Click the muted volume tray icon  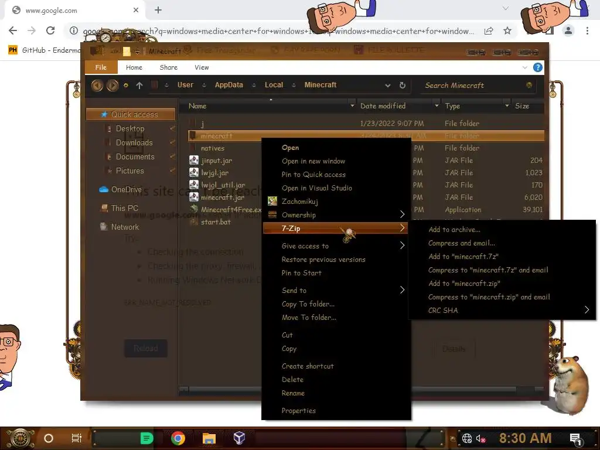[480, 438]
